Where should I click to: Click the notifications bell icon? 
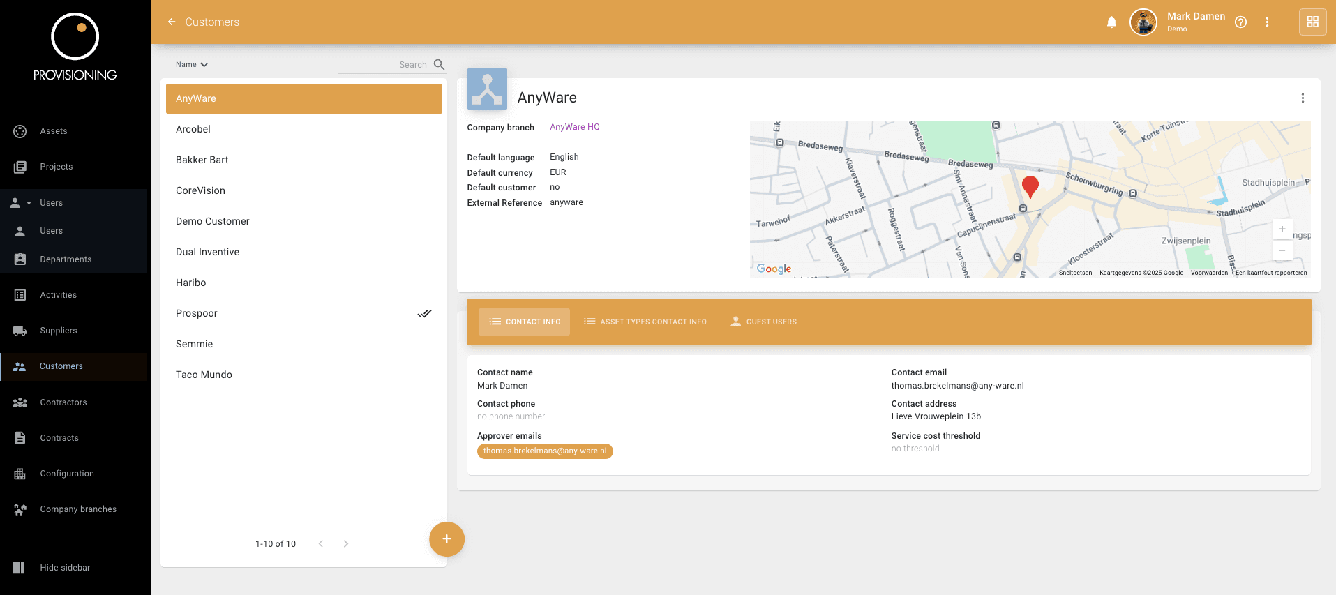pyautogui.click(x=1111, y=22)
